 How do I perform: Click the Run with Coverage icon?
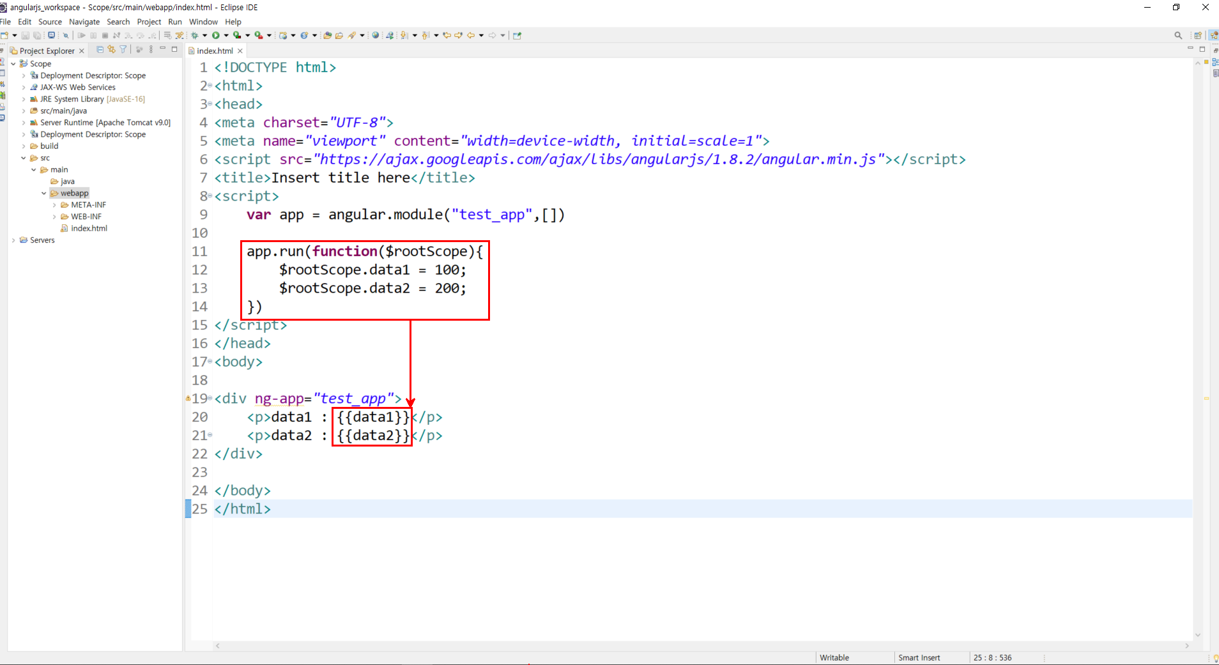[x=237, y=35]
